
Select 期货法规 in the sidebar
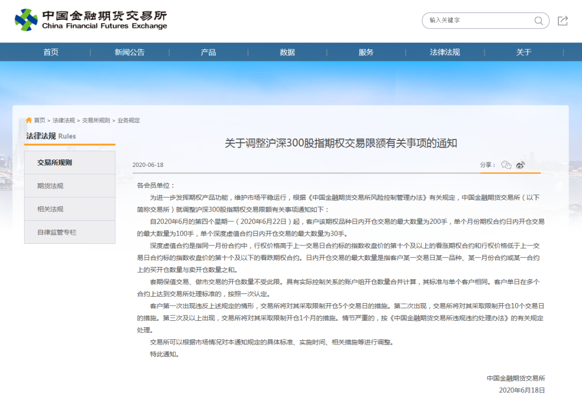(x=70, y=186)
